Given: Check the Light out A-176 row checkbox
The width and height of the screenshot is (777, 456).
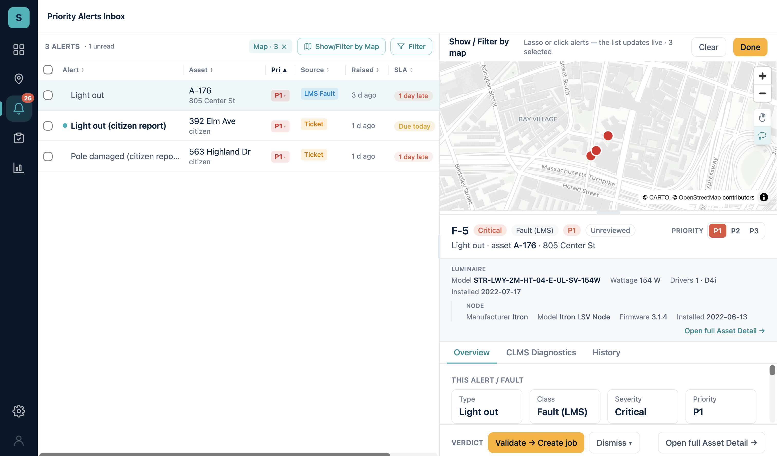Looking at the screenshot, I should pos(48,95).
